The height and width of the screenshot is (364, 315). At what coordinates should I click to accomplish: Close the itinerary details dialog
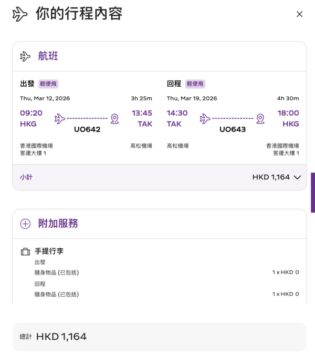[x=299, y=14]
